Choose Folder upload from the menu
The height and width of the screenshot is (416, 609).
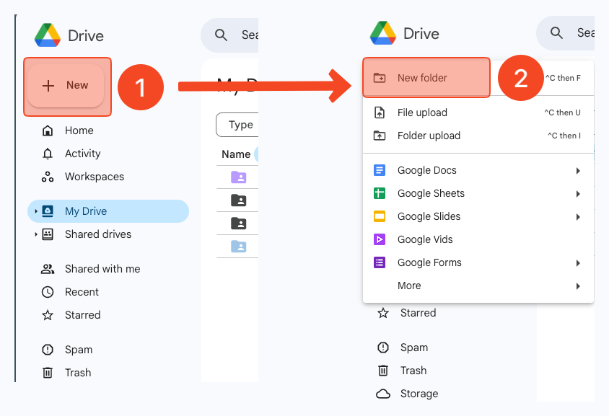click(x=478, y=136)
